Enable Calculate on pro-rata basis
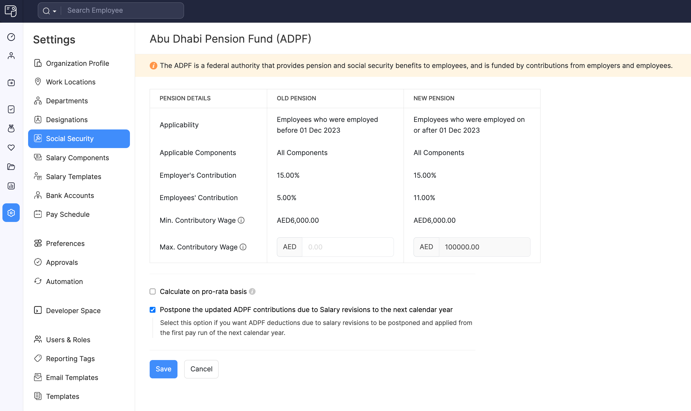691x411 pixels. click(x=153, y=291)
